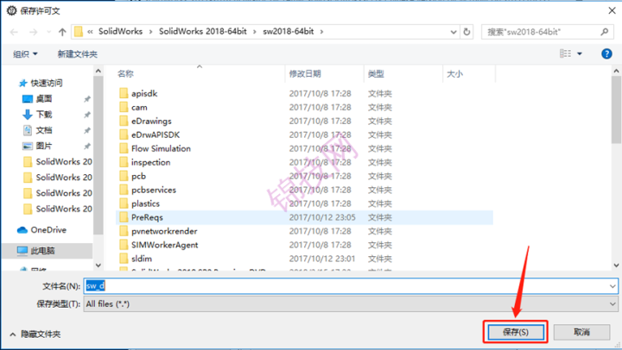Sort by 名称 column header
This screenshot has height=350, width=622.
pos(126,73)
